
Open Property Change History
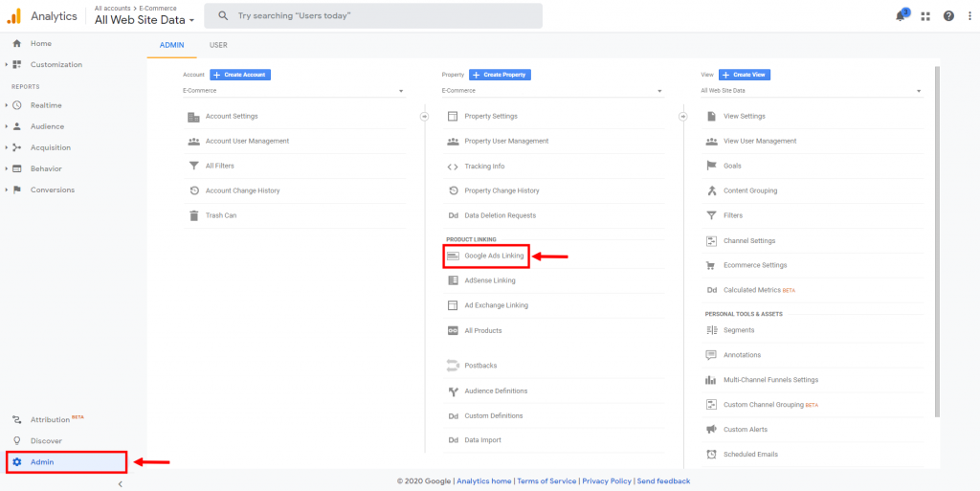[x=501, y=190]
